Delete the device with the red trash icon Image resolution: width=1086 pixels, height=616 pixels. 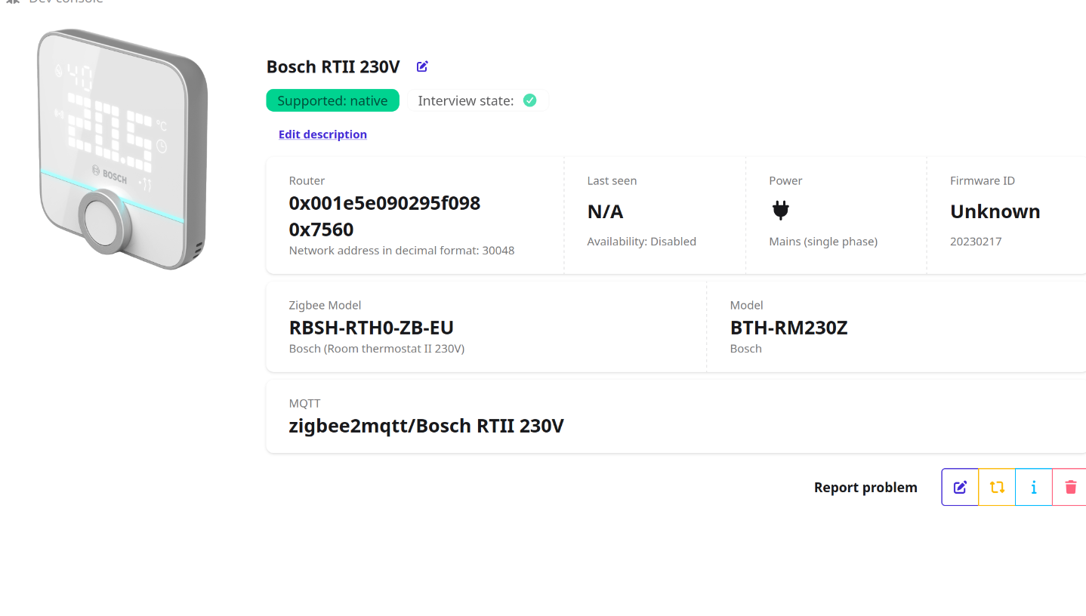point(1070,488)
